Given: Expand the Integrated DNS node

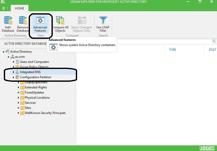Looking at the screenshot, I should (14, 72).
